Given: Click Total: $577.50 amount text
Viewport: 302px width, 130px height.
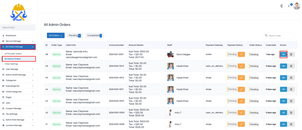Looking at the screenshot, I should pos(136,57).
